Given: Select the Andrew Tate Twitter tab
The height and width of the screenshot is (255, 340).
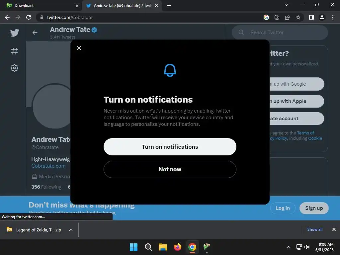Looking at the screenshot, I should pyautogui.click(x=122, y=6).
